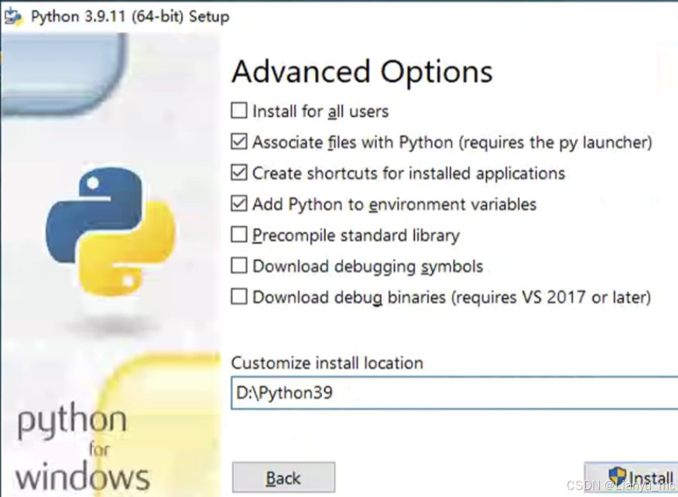Uncheck Associate files with Python option
This screenshot has height=497, width=678.
coord(239,142)
